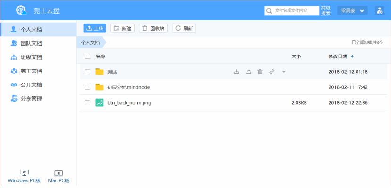
Task: Select all files with header checkbox
Action: (87, 56)
